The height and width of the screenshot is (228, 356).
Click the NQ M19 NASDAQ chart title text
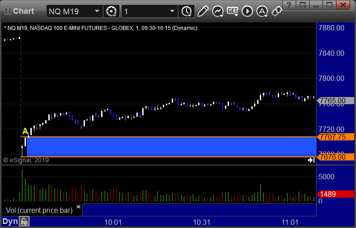coord(101,28)
